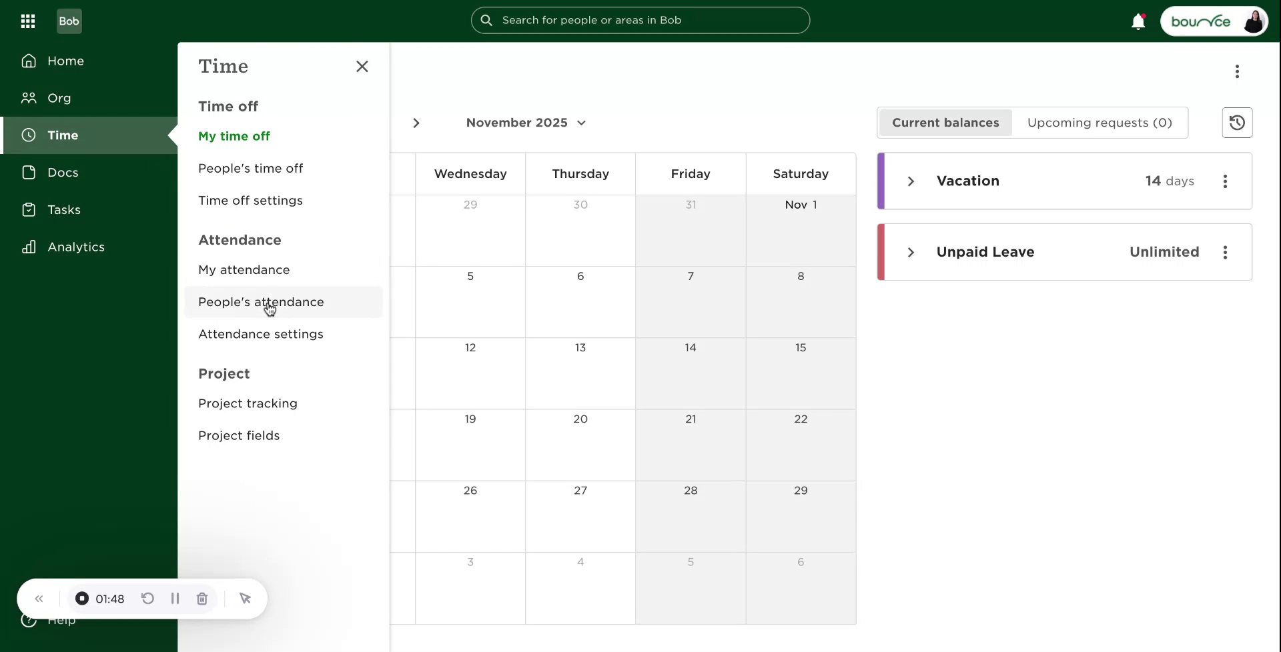Click Vacation policy three-dot menu
The width and height of the screenshot is (1281, 652).
tap(1225, 181)
